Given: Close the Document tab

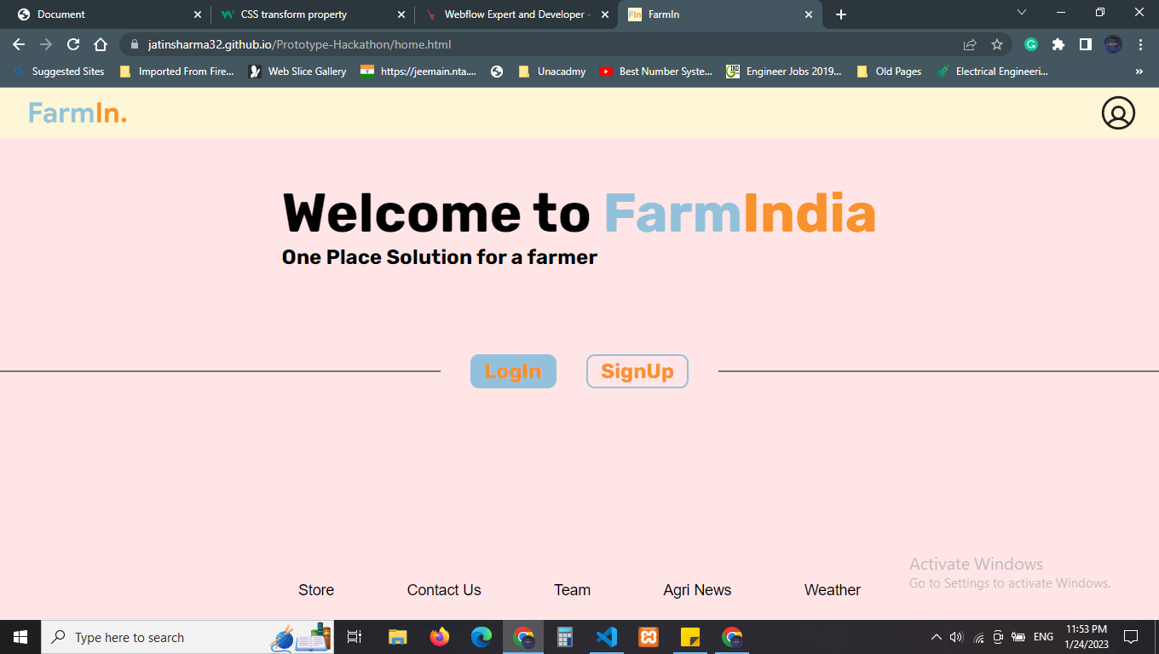Looking at the screenshot, I should tap(198, 14).
